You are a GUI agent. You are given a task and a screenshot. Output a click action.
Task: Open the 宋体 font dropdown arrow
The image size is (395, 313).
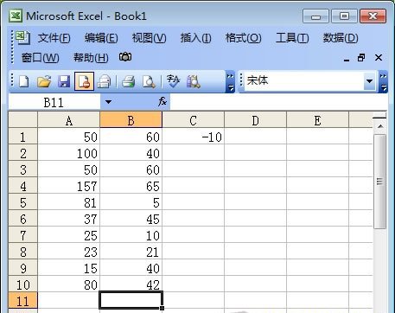369,81
